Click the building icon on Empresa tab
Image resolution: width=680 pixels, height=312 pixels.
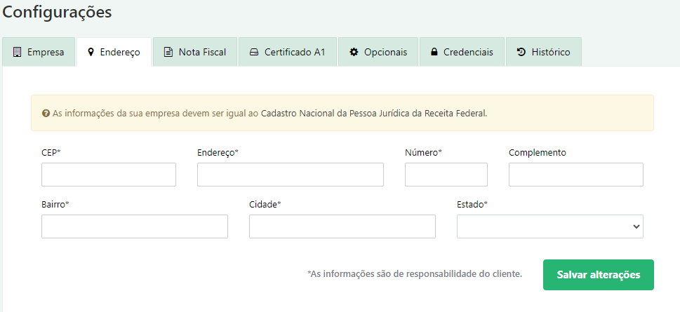(17, 52)
